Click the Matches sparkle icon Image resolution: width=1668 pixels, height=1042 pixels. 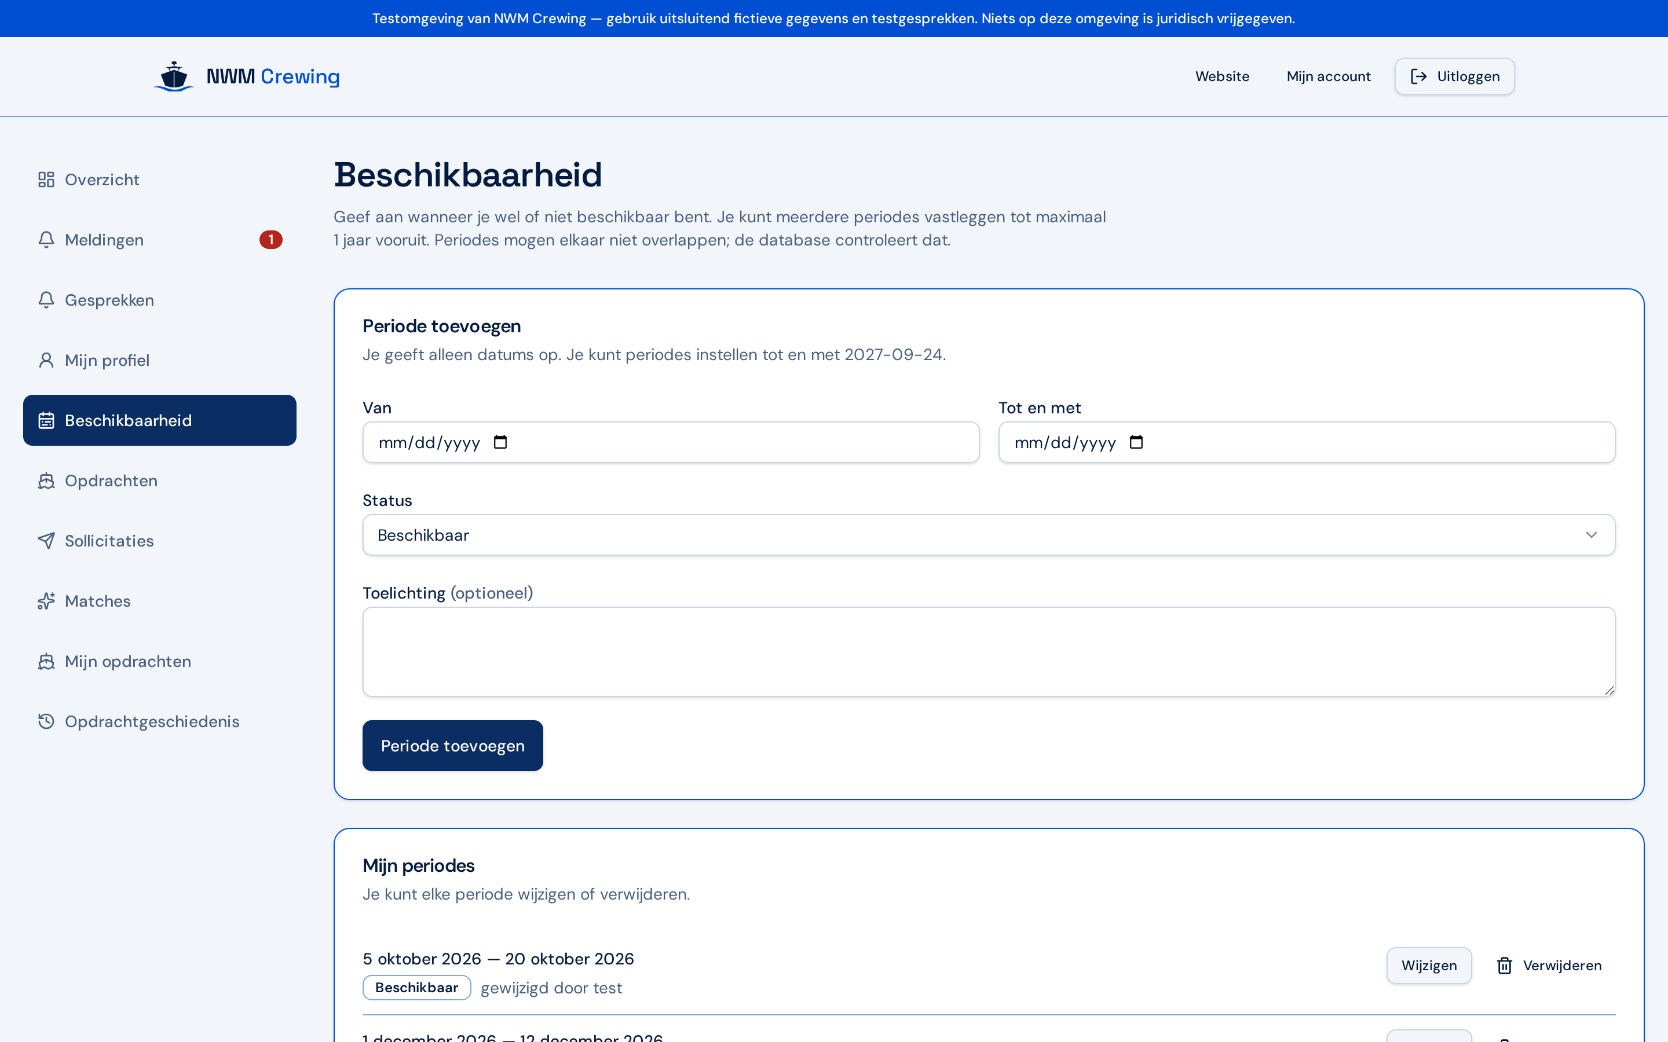[46, 601]
